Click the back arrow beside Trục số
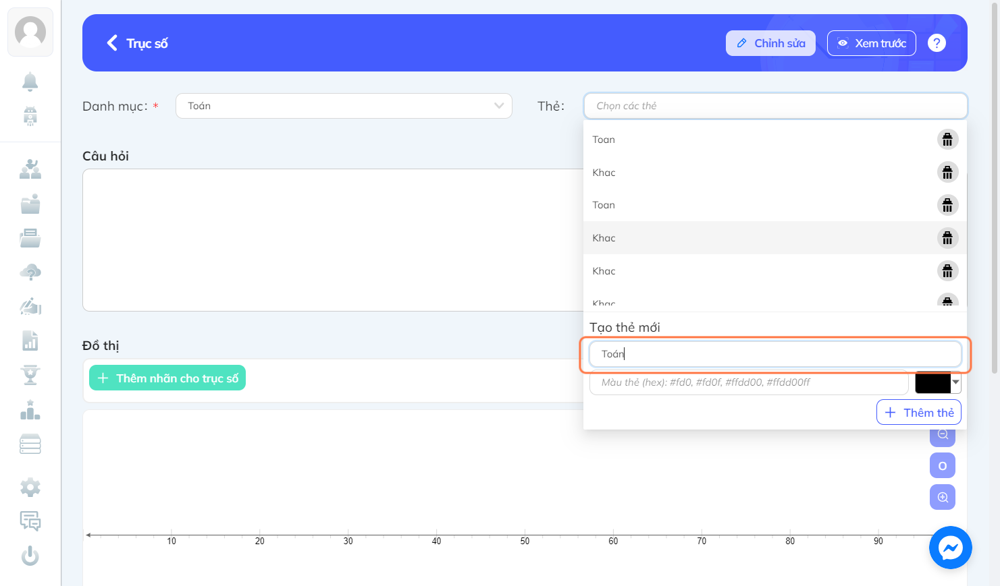Image resolution: width=1000 pixels, height=586 pixels. click(112, 43)
